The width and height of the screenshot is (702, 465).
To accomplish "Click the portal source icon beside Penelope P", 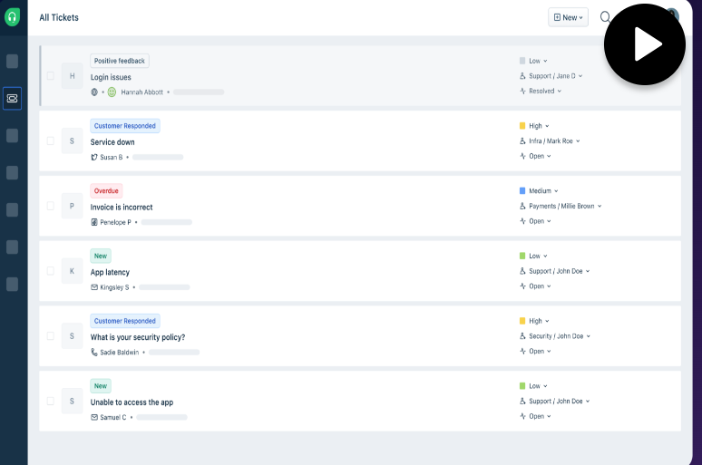I will click(94, 222).
